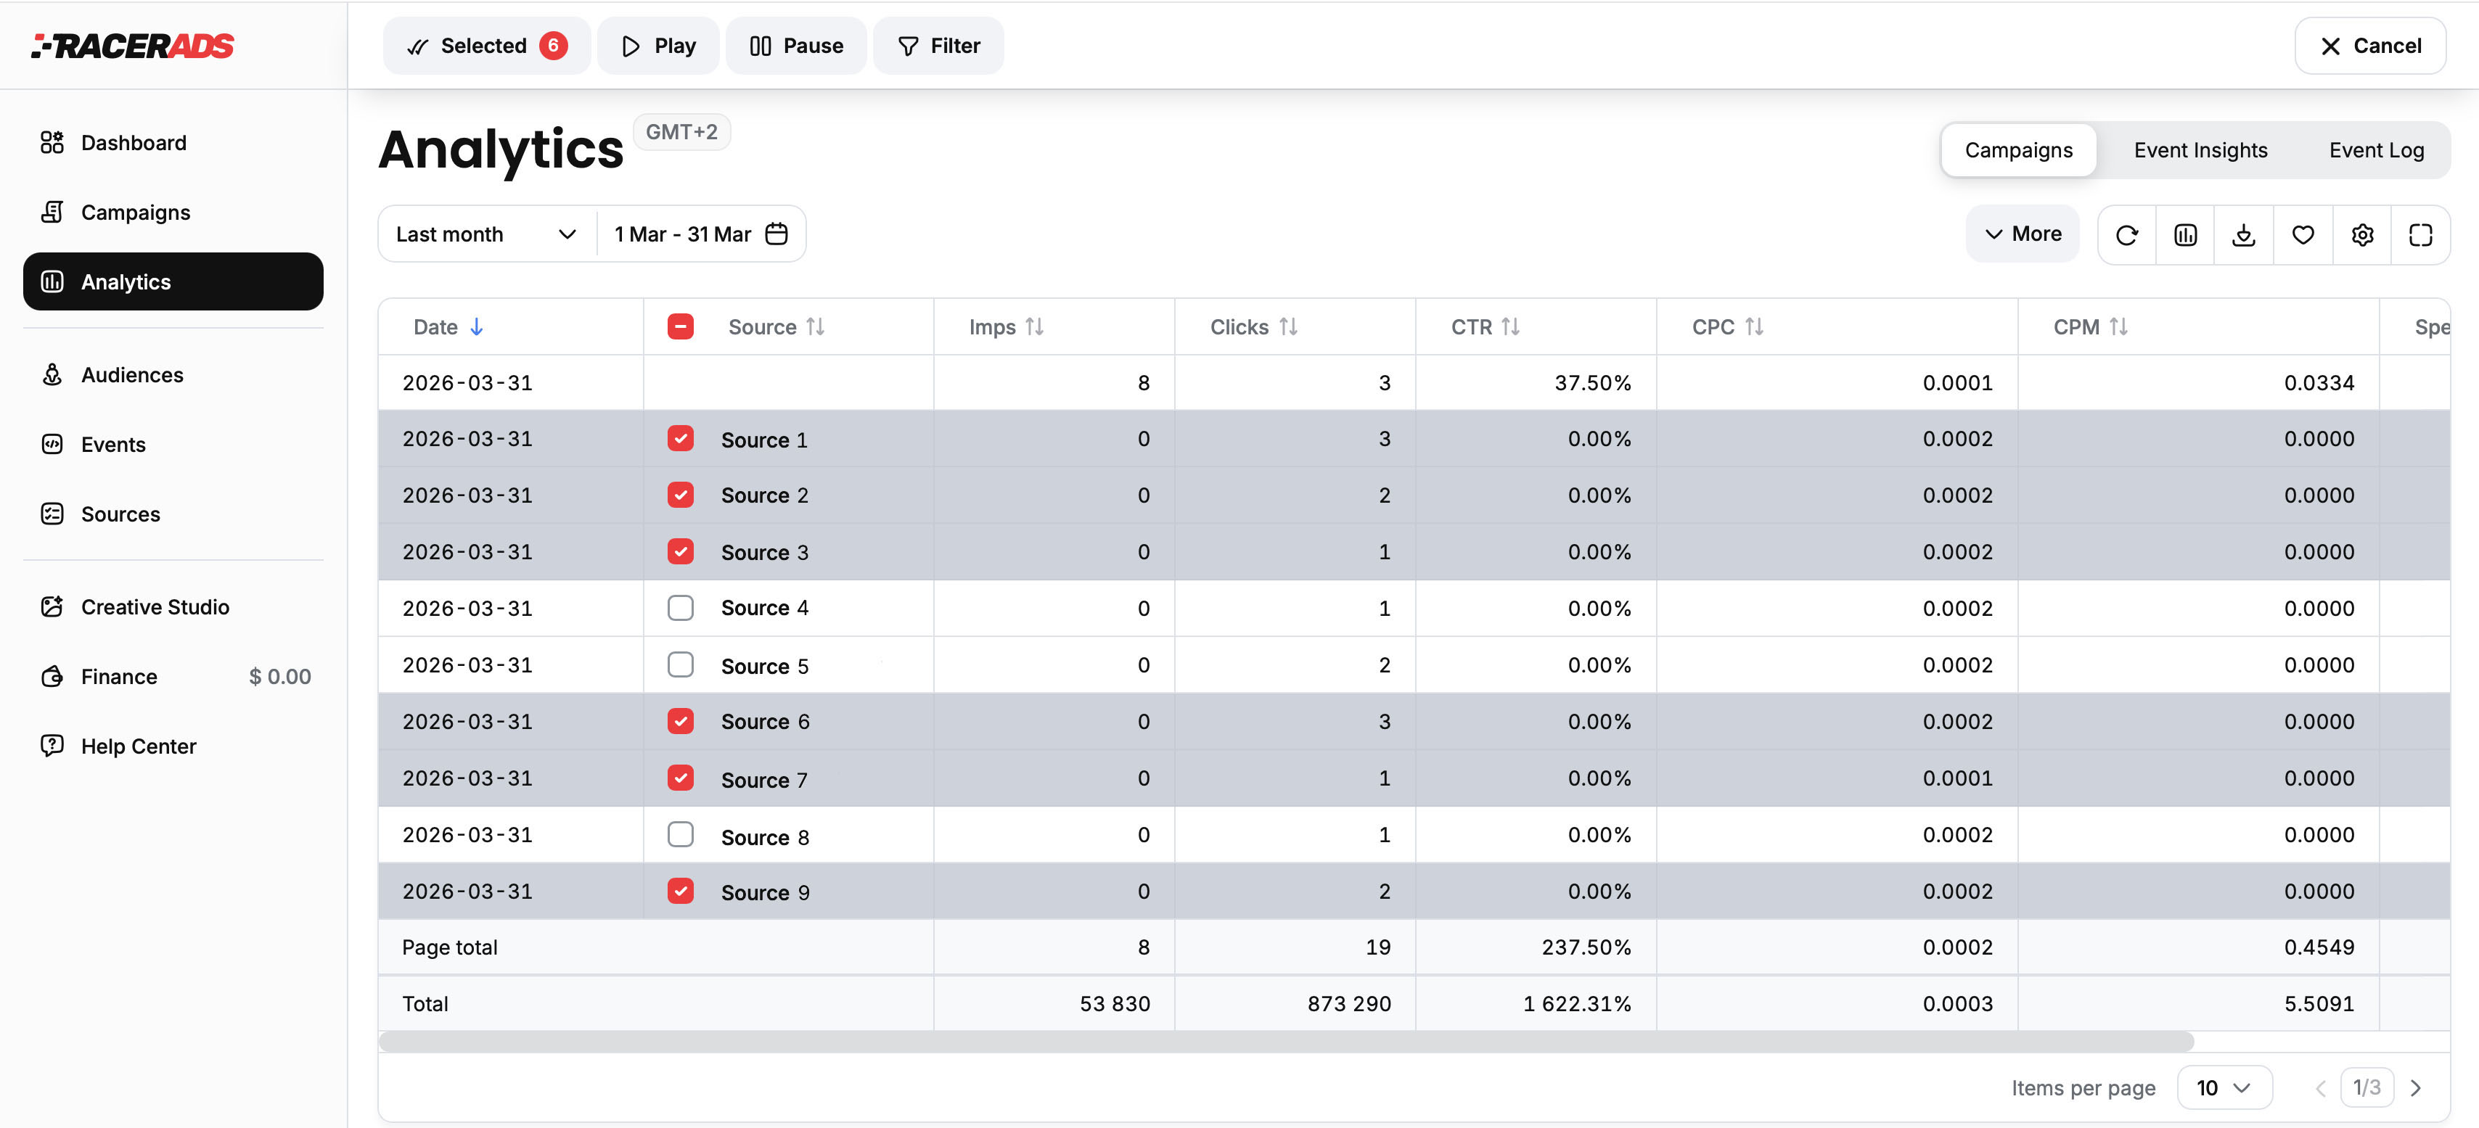2479x1128 pixels.
Task: Switch to the Event Insights tab
Action: click(2200, 150)
